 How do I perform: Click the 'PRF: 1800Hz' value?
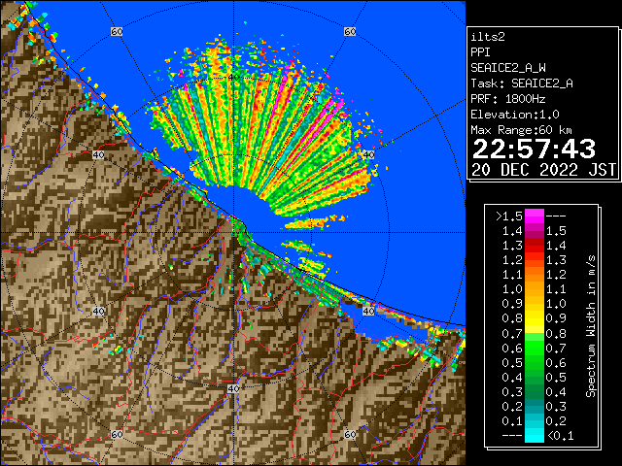(x=507, y=99)
